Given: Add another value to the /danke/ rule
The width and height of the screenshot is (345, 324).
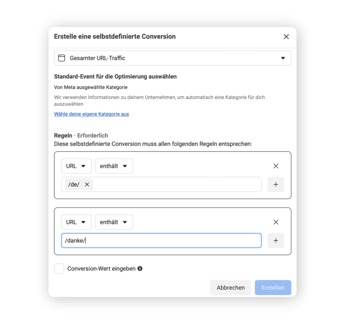Looking at the screenshot, I should (x=276, y=241).
